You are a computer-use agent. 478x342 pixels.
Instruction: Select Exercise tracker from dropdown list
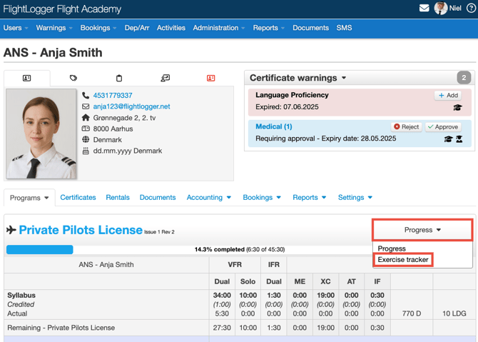click(x=403, y=260)
